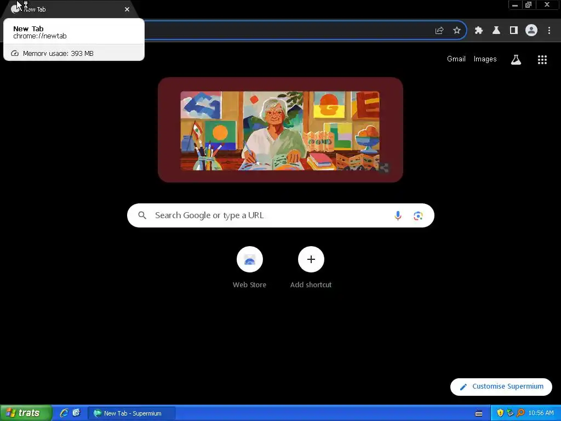Open the security shield tray icon
This screenshot has width=561, height=421.
pyautogui.click(x=500, y=413)
